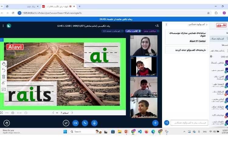Show hidden system tray icons
228x146 pixels.
click(184, 132)
